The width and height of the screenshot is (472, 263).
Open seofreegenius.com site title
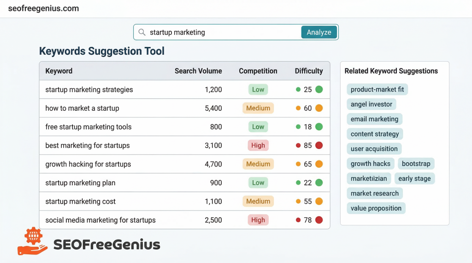[x=43, y=8]
